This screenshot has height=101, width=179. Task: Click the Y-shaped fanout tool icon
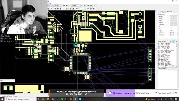pos(97,9)
